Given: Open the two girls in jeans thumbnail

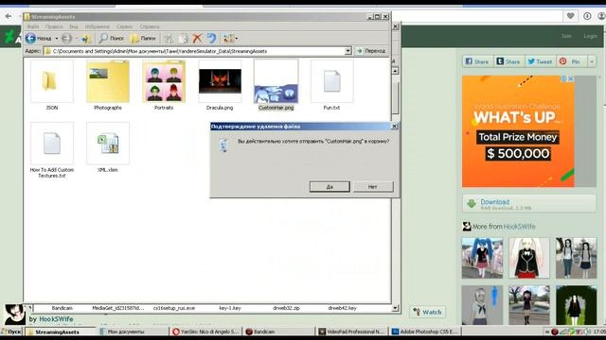Looking at the screenshot, I should (x=576, y=258).
